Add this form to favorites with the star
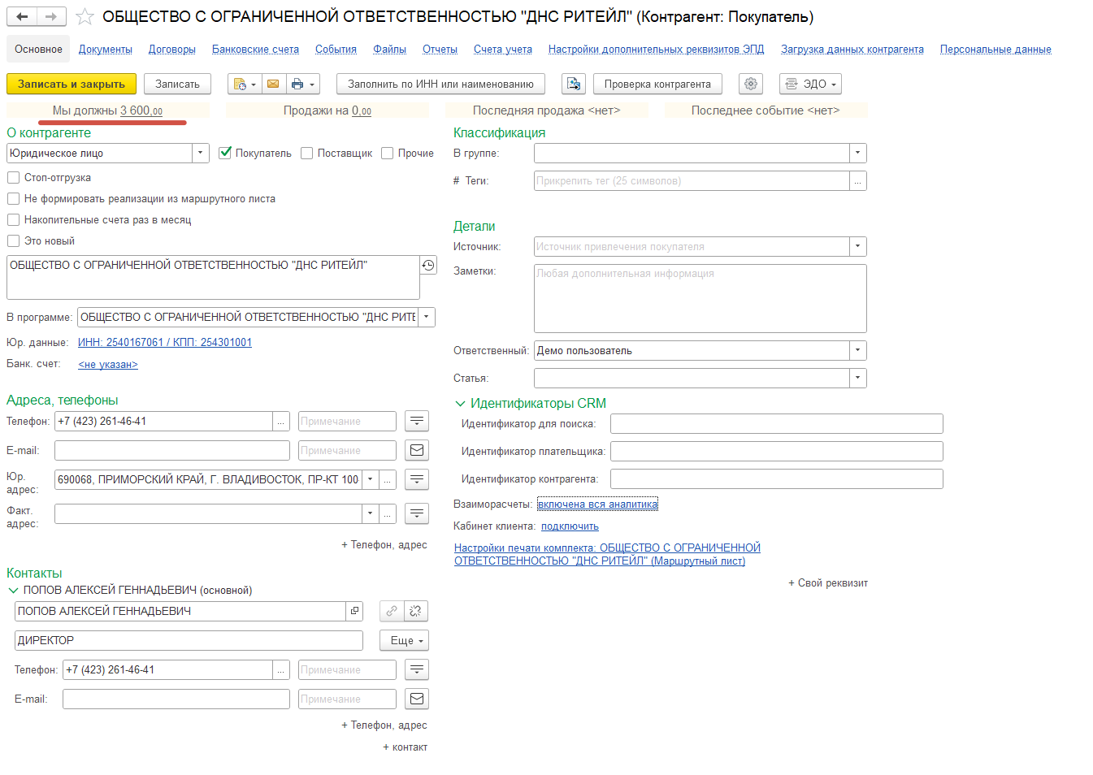Image resolution: width=1093 pixels, height=775 pixels. tap(85, 16)
